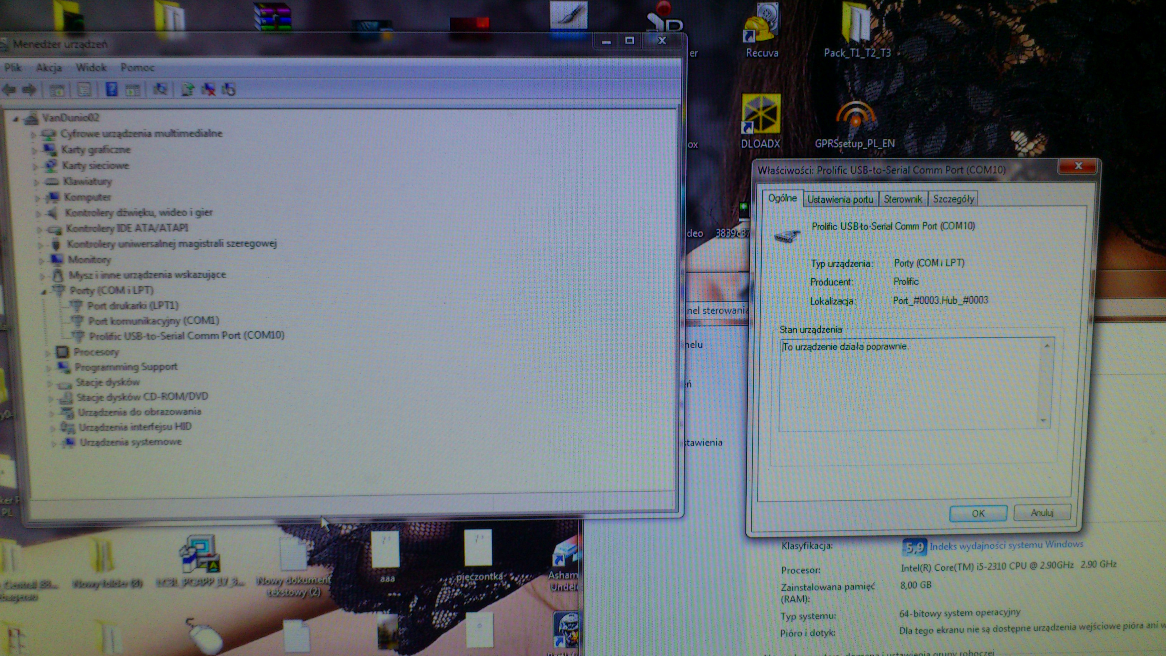Switch to the Sterownik tab
The image size is (1166, 656).
pos(903,199)
